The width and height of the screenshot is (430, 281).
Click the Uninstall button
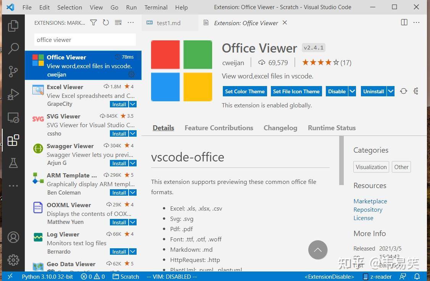pyautogui.click(x=374, y=91)
